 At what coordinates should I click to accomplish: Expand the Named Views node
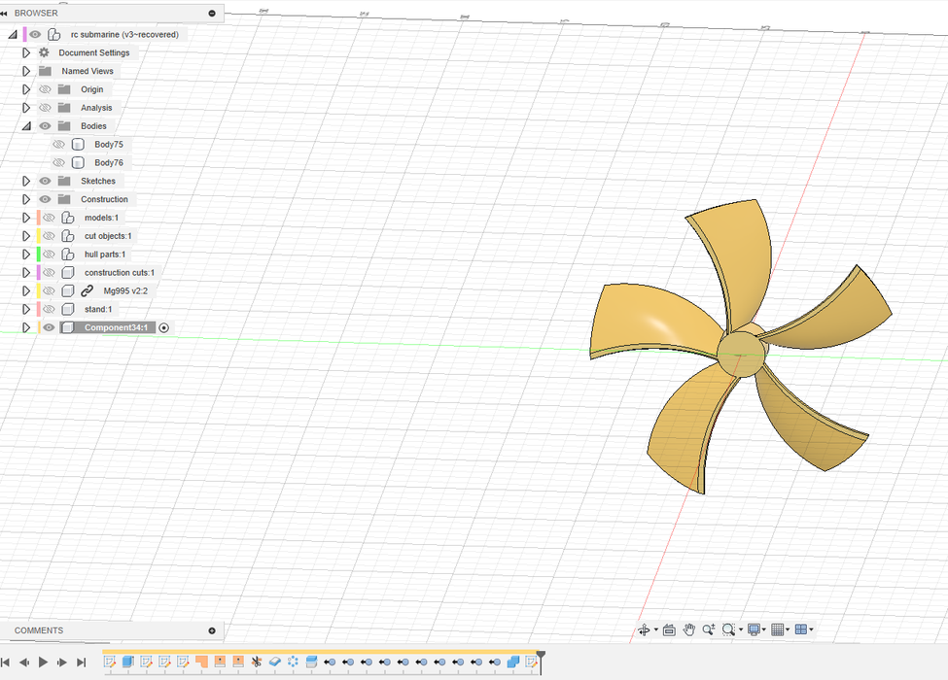point(26,71)
